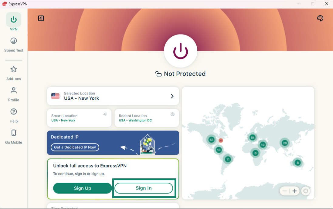Click the 28 server cluster in Asia
The height and width of the screenshot is (209, 333).
pyautogui.click(x=285, y=143)
